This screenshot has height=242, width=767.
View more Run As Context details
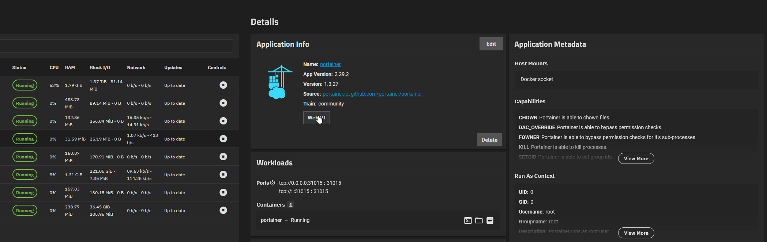[636, 233]
